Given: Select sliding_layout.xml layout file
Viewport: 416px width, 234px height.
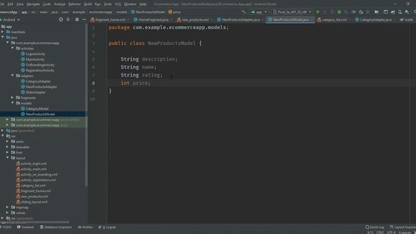Looking at the screenshot, I should tap(34, 201).
